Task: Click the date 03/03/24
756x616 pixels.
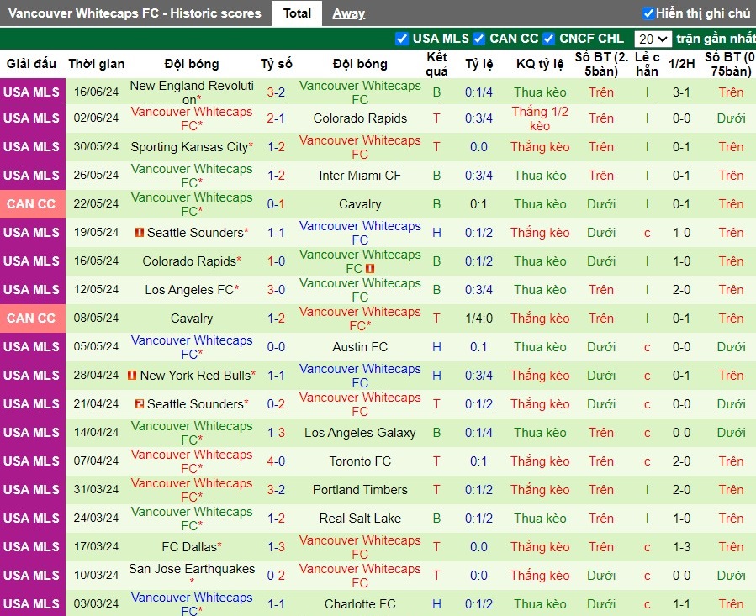Action: point(96,604)
